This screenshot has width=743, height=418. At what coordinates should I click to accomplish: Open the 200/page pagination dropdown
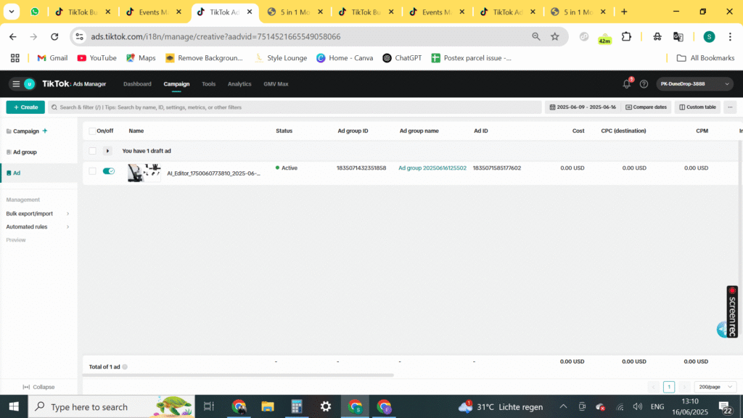(x=715, y=387)
